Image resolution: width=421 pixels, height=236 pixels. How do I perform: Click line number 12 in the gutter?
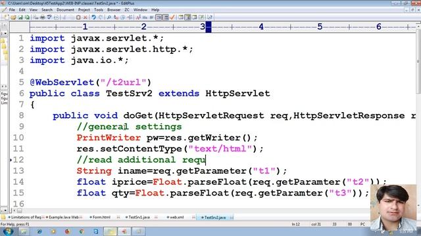point(18,160)
